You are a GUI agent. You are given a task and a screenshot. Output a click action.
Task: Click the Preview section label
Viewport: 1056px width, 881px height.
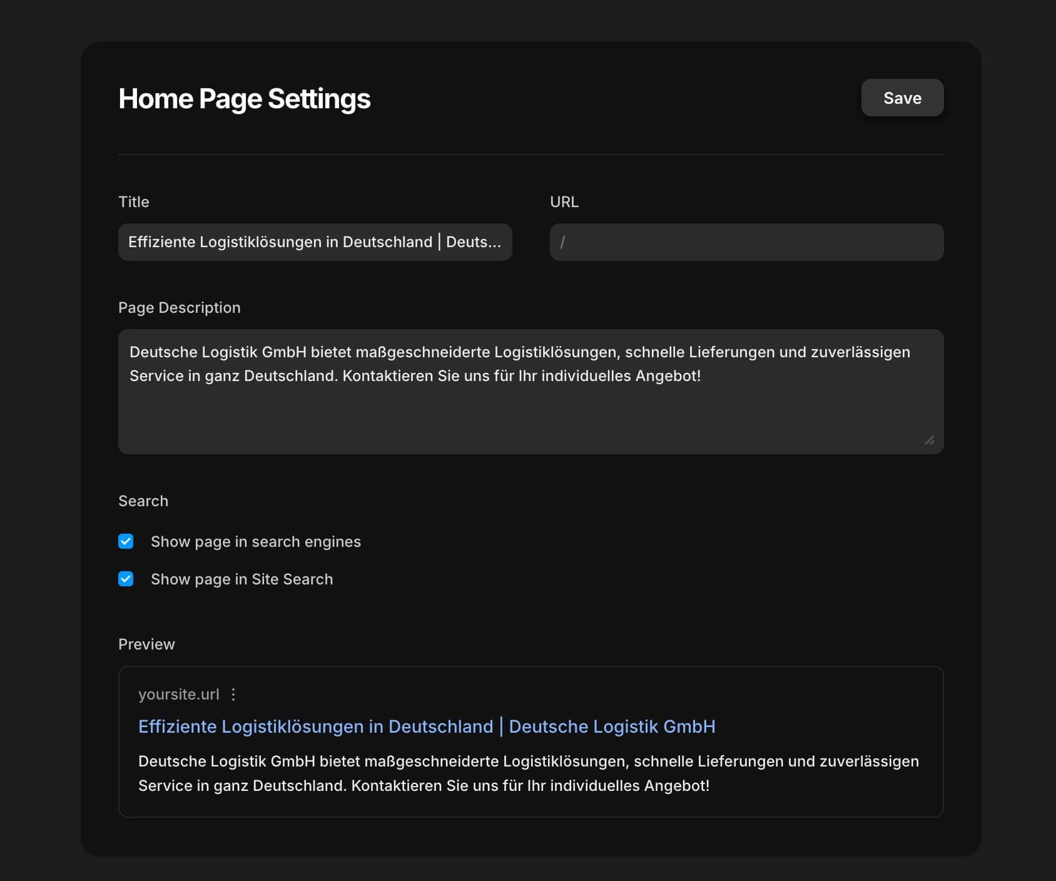tap(146, 644)
